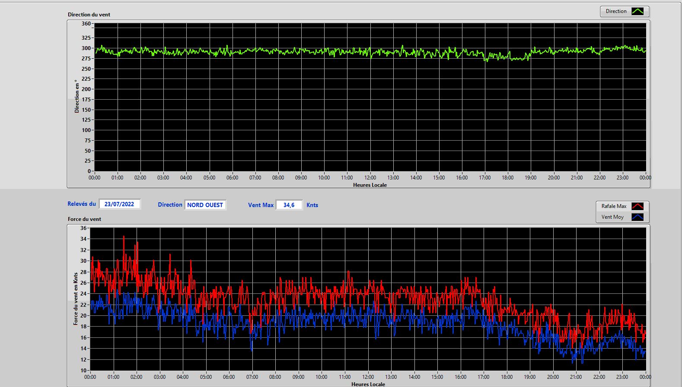Click the 24 tick on force axis
Image resolution: width=682 pixels, height=387 pixels.
tap(83, 294)
